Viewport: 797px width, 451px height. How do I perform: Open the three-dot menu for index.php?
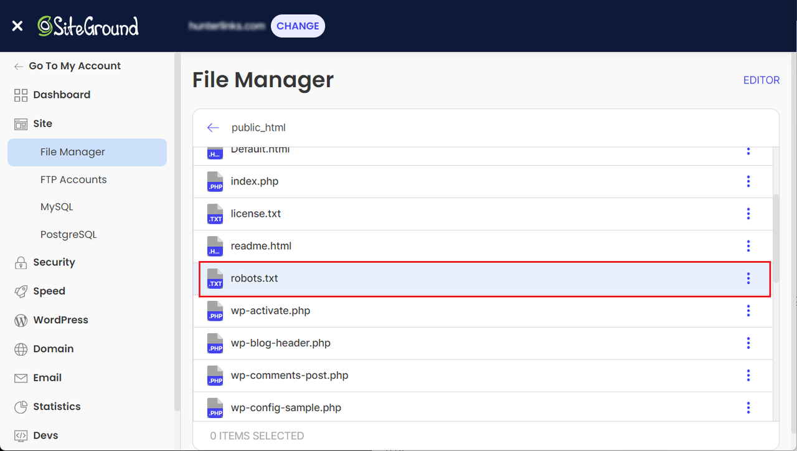pos(748,181)
